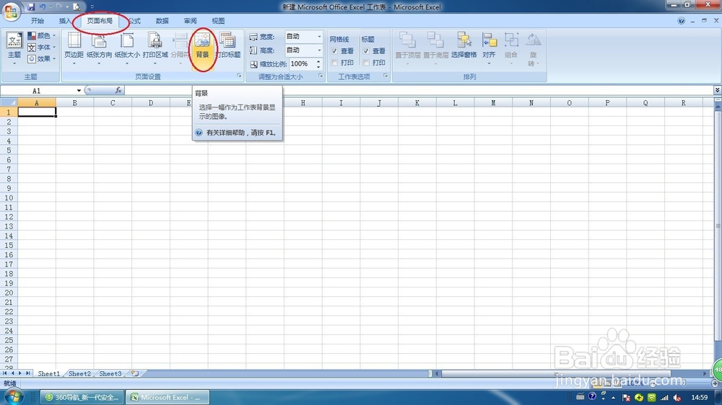The height and width of the screenshot is (405, 722).
Task: Expand the formula bar
Action: click(717, 90)
